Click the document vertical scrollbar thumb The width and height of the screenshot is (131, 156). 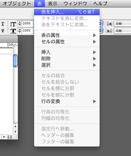pos(15,61)
